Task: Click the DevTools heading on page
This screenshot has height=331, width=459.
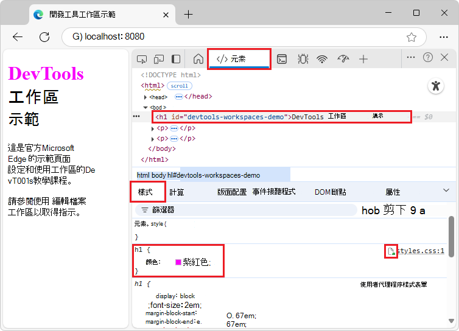Action: click(46, 73)
